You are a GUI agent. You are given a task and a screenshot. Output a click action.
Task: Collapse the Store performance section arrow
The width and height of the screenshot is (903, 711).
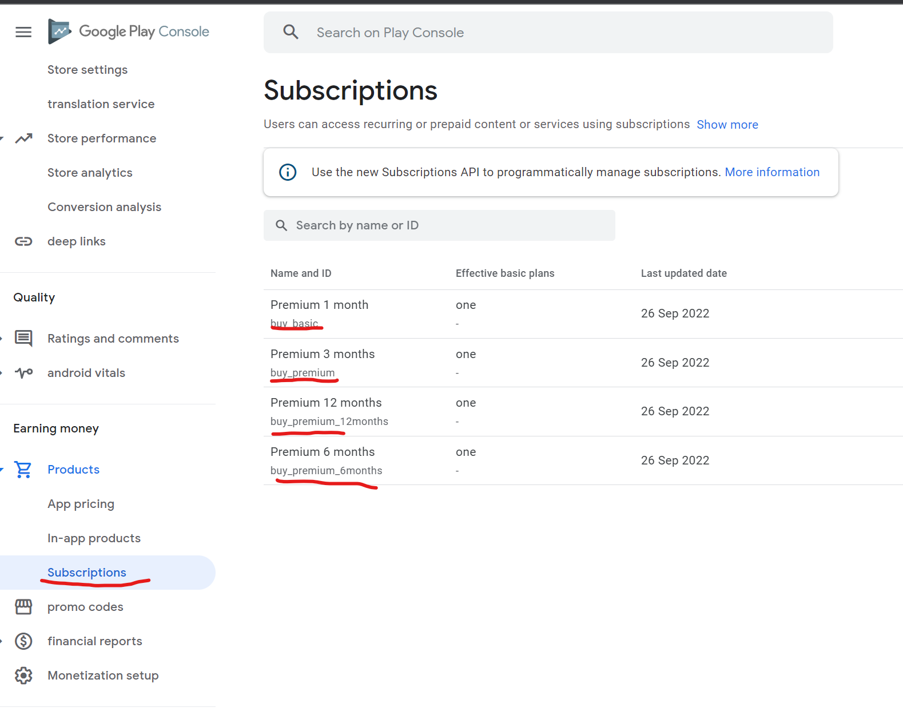point(2,138)
